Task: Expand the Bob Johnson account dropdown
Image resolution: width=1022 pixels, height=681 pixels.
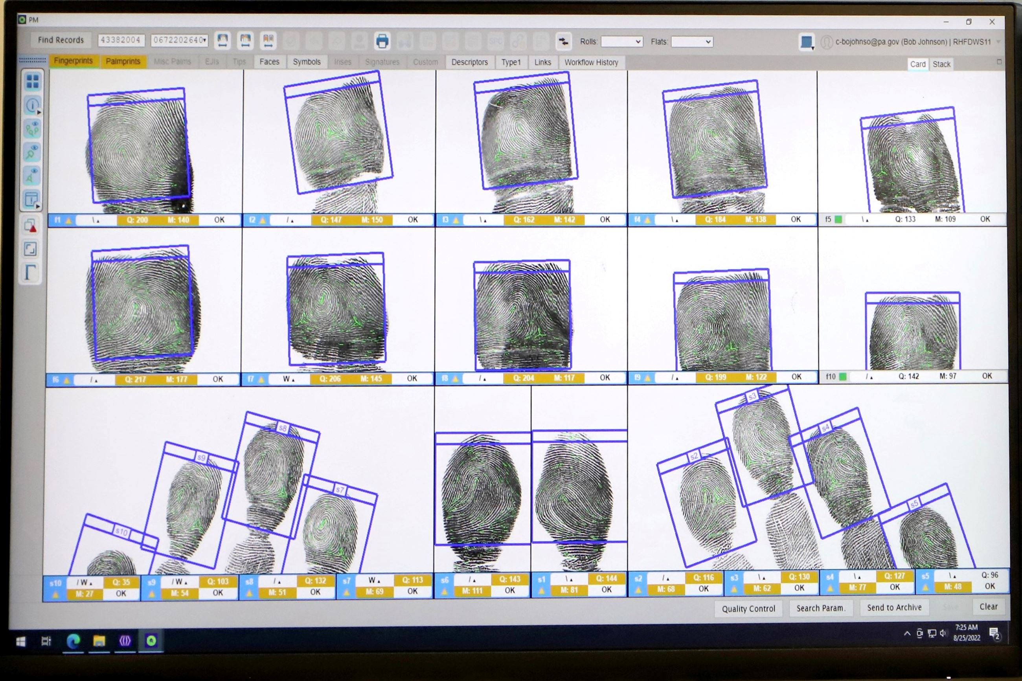Action: 999,42
